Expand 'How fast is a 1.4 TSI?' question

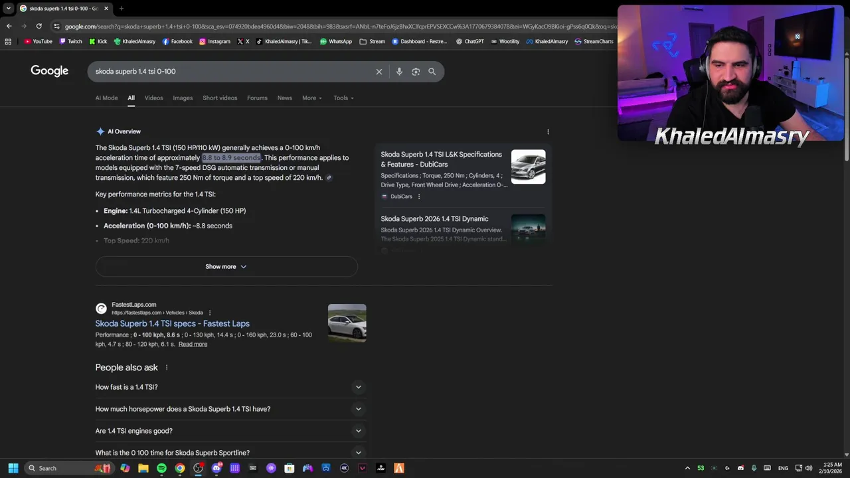pyautogui.click(x=230, y=387)
